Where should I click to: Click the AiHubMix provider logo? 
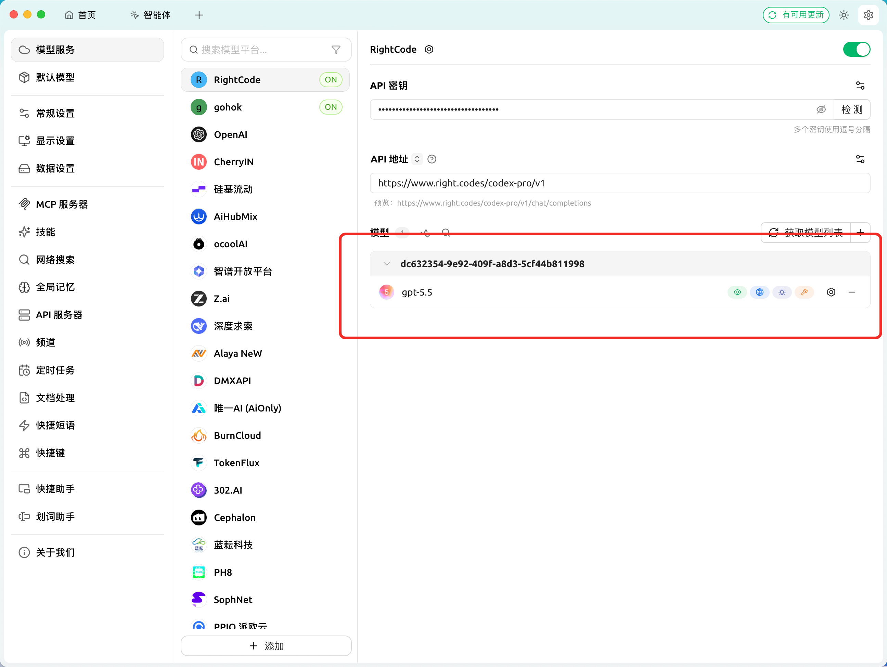[x=198, y=217]
